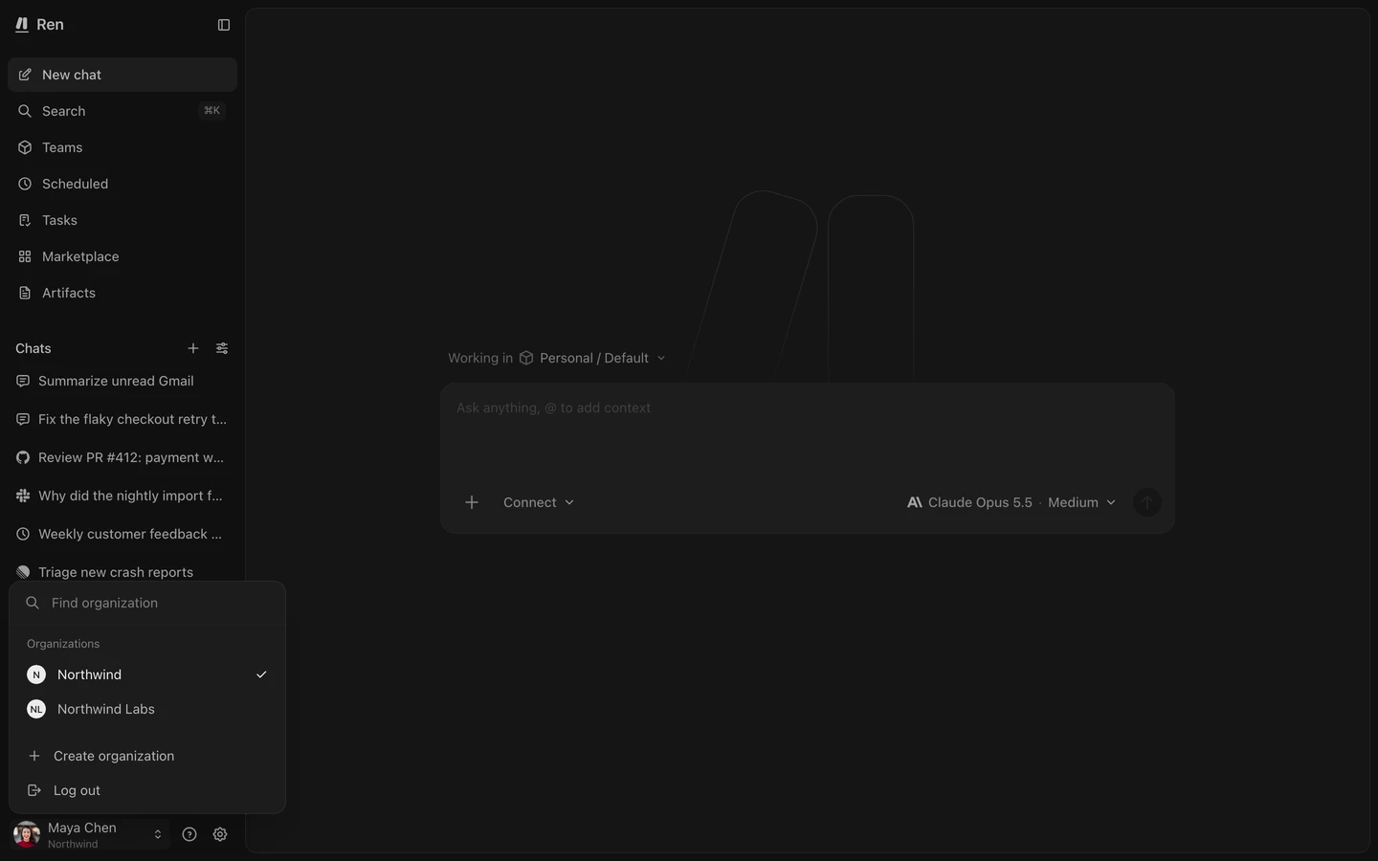Screen dimensions: 1378x861
Task: Choose Create organization
Action: (147, 756)
